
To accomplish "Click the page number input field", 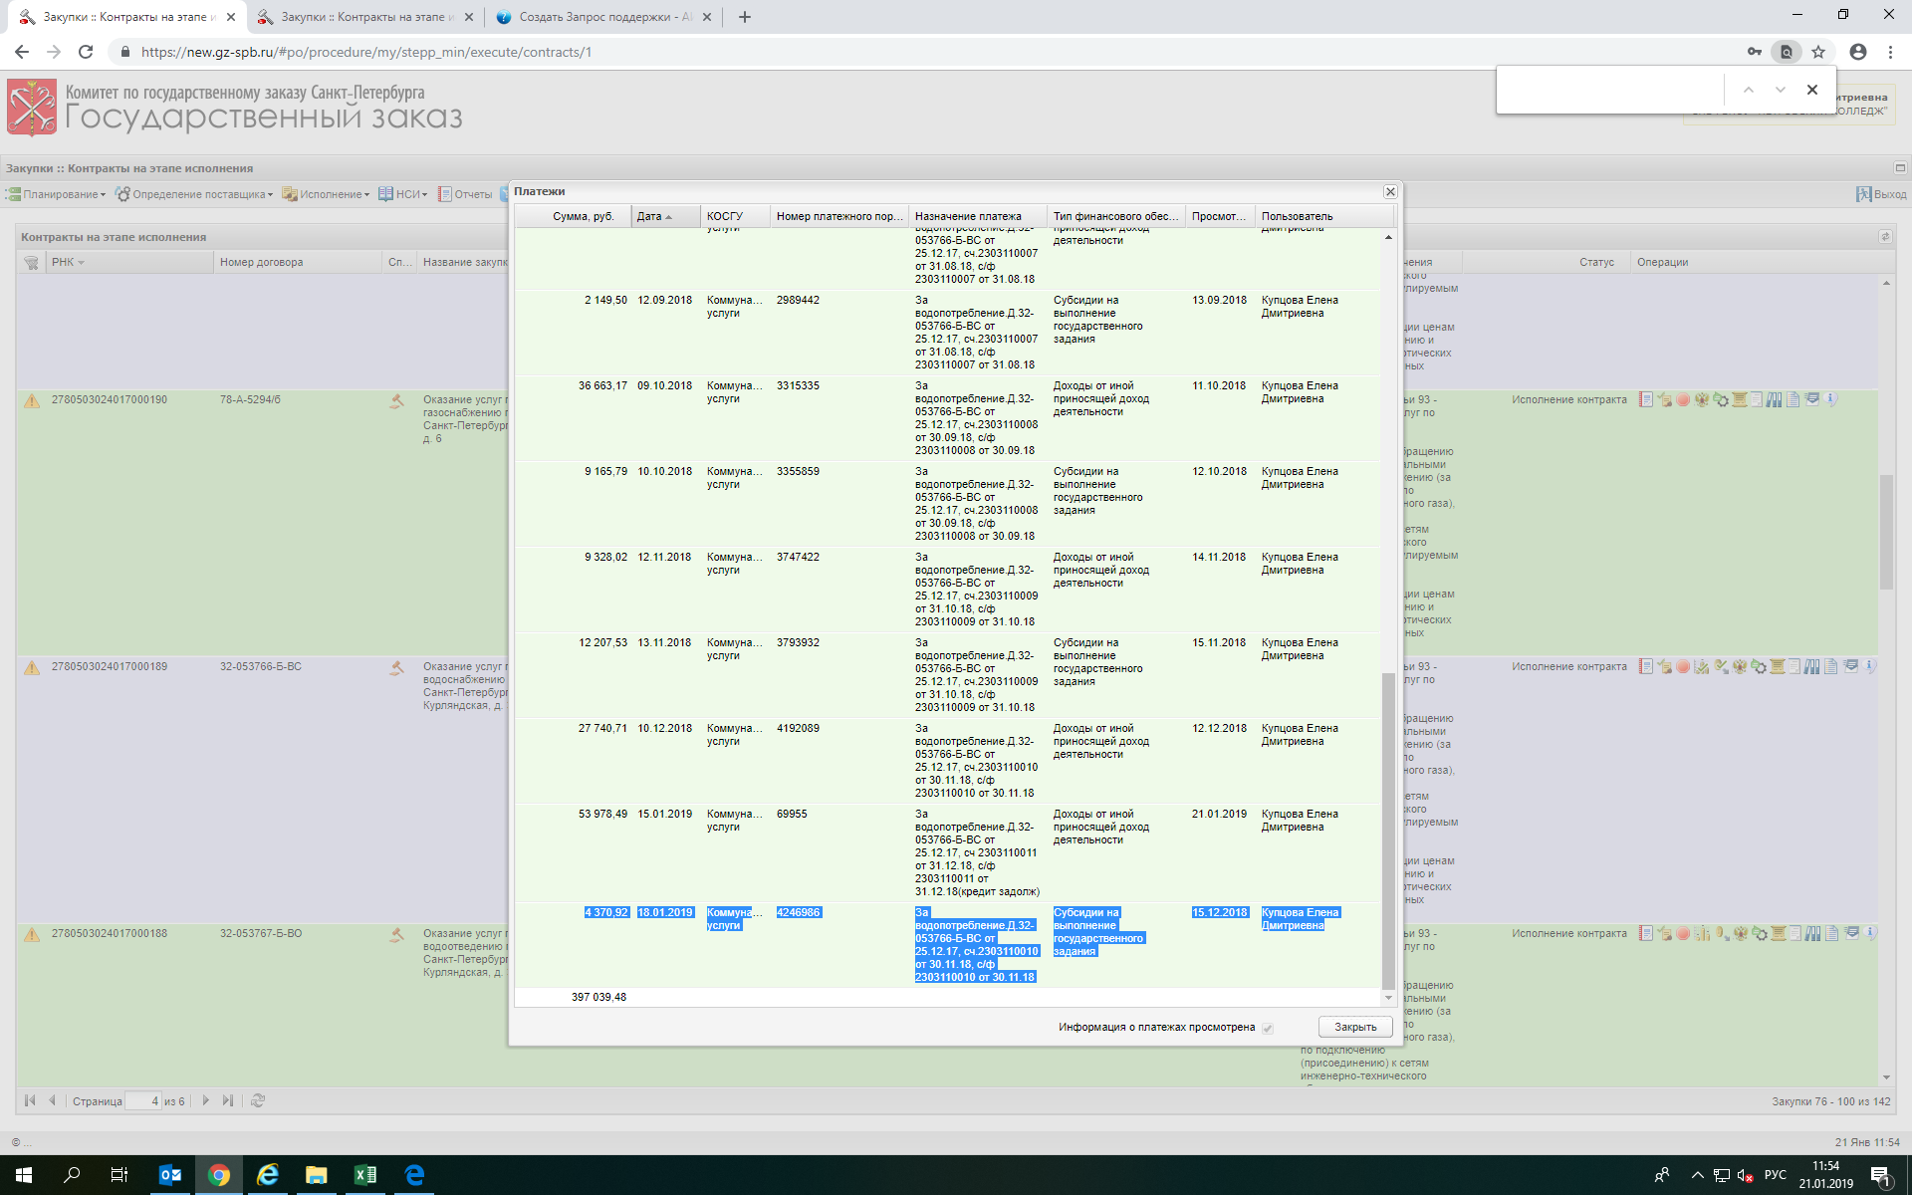I will [142, 1100].
